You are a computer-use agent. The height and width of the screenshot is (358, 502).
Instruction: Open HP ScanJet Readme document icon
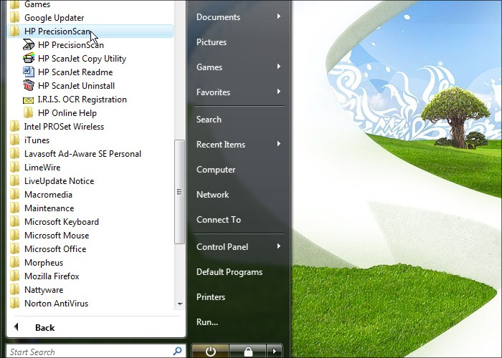click(29, 72)
